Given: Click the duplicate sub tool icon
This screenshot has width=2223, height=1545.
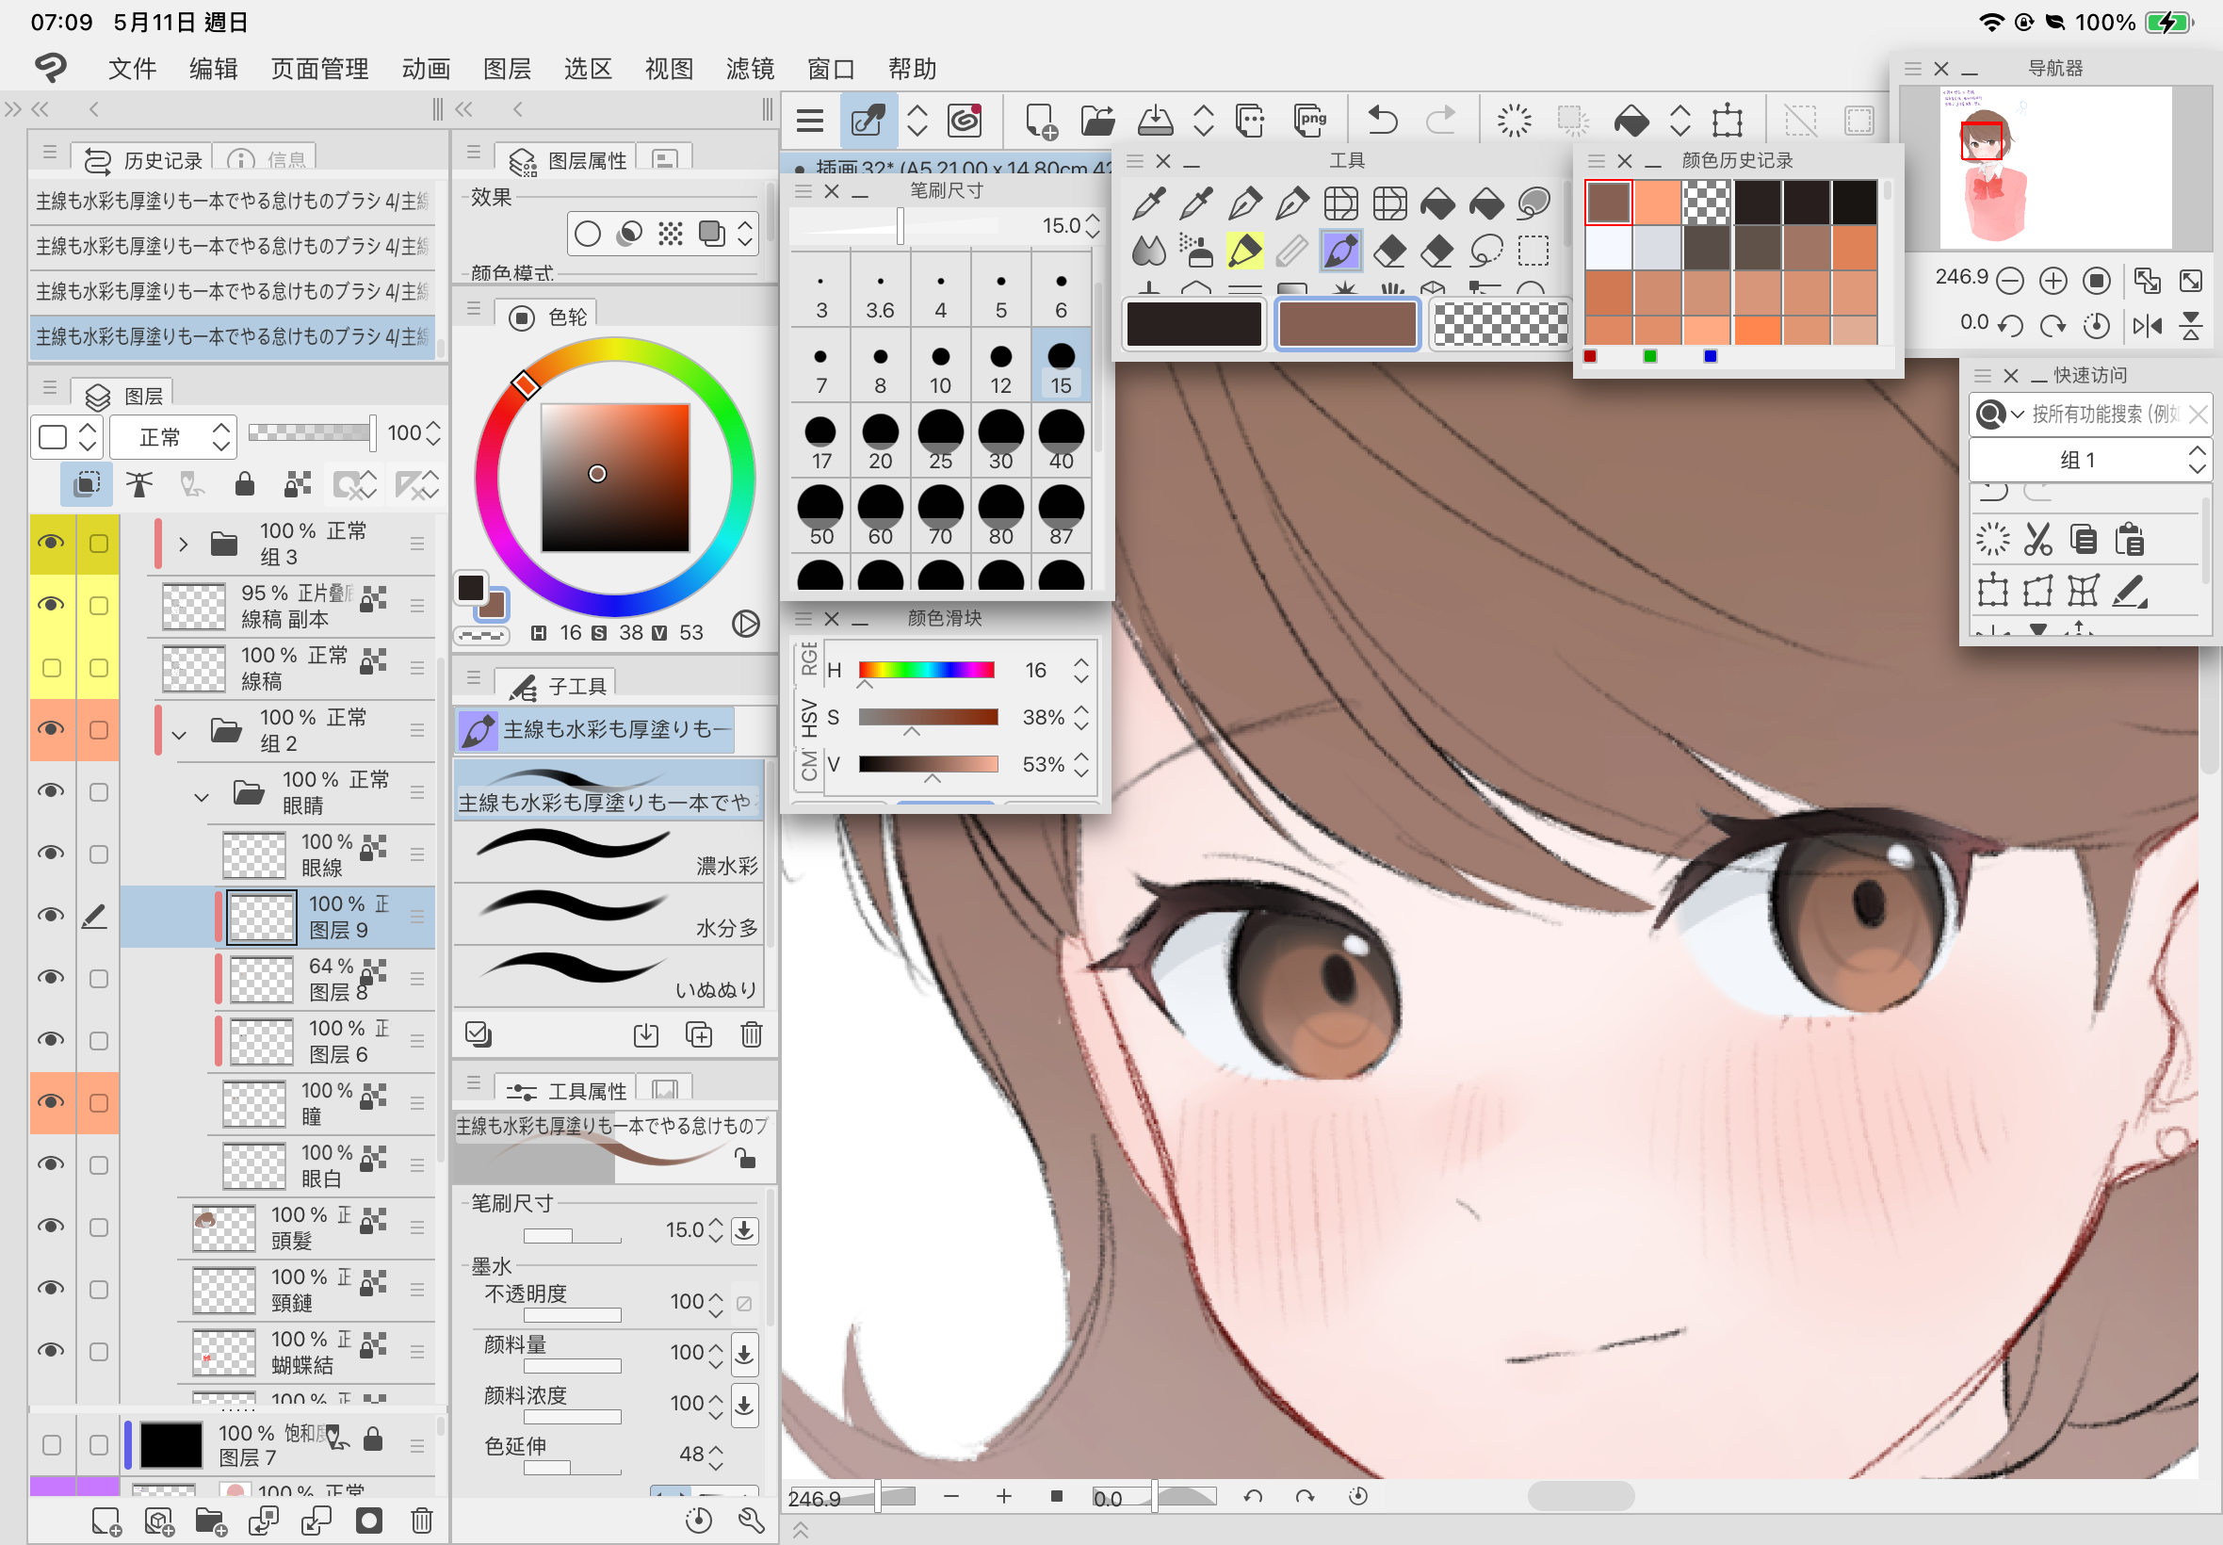Looking at the screenshot, I should [698, 1033].
